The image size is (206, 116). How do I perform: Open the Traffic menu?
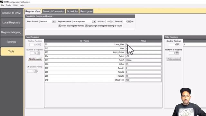[9, 5]
